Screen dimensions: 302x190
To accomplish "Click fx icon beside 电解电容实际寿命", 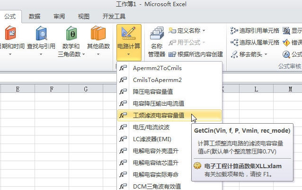I will point(123,174).
